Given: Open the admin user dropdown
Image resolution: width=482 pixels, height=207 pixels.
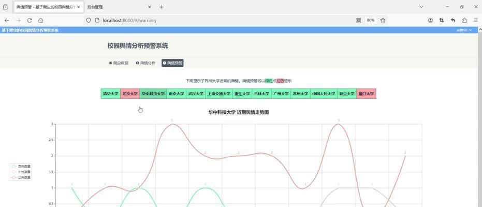Looking at the screenshot, I should (464, 30).
